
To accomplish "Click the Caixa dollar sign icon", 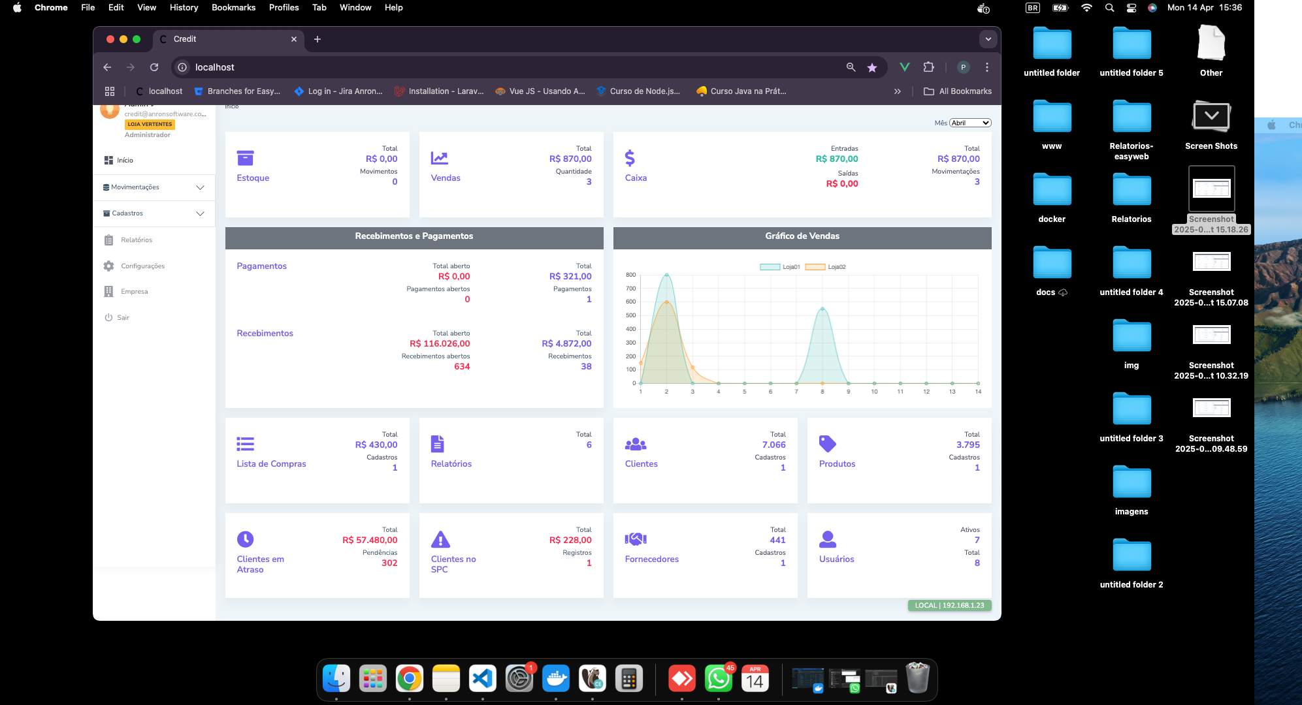I will coord(630,158).
